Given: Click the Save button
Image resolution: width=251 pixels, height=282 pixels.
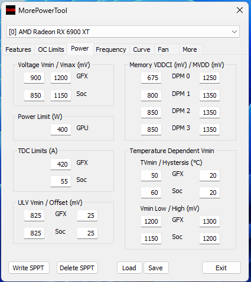Looking at the screenshot, I should pyautogui.click(x=156, y=268).
